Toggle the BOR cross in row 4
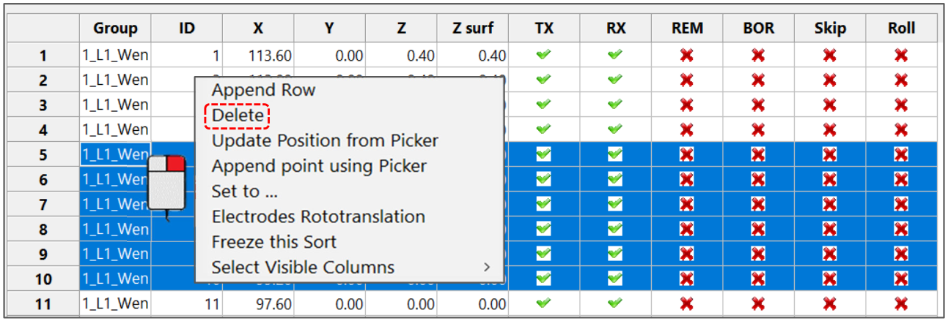This screenshot has width=948, height=321. [758, 129]
